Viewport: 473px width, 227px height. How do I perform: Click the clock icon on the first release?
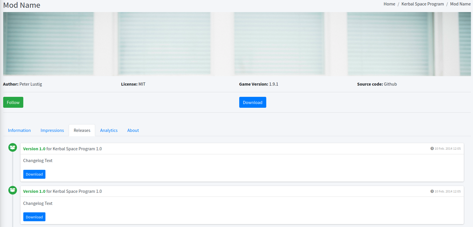tap(432, 149)
